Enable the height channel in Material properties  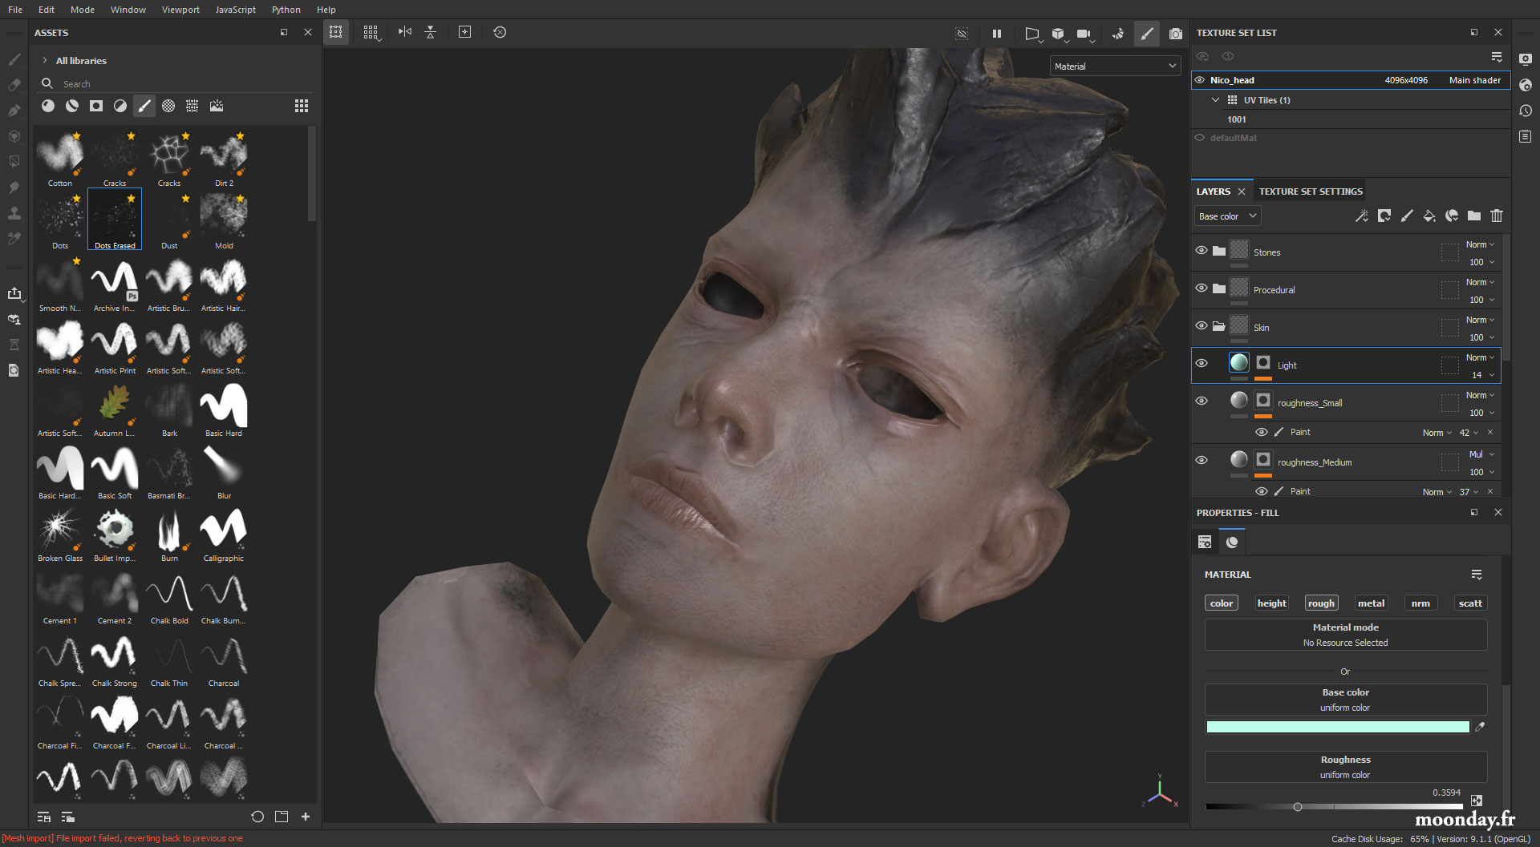tap(1271, 603)
